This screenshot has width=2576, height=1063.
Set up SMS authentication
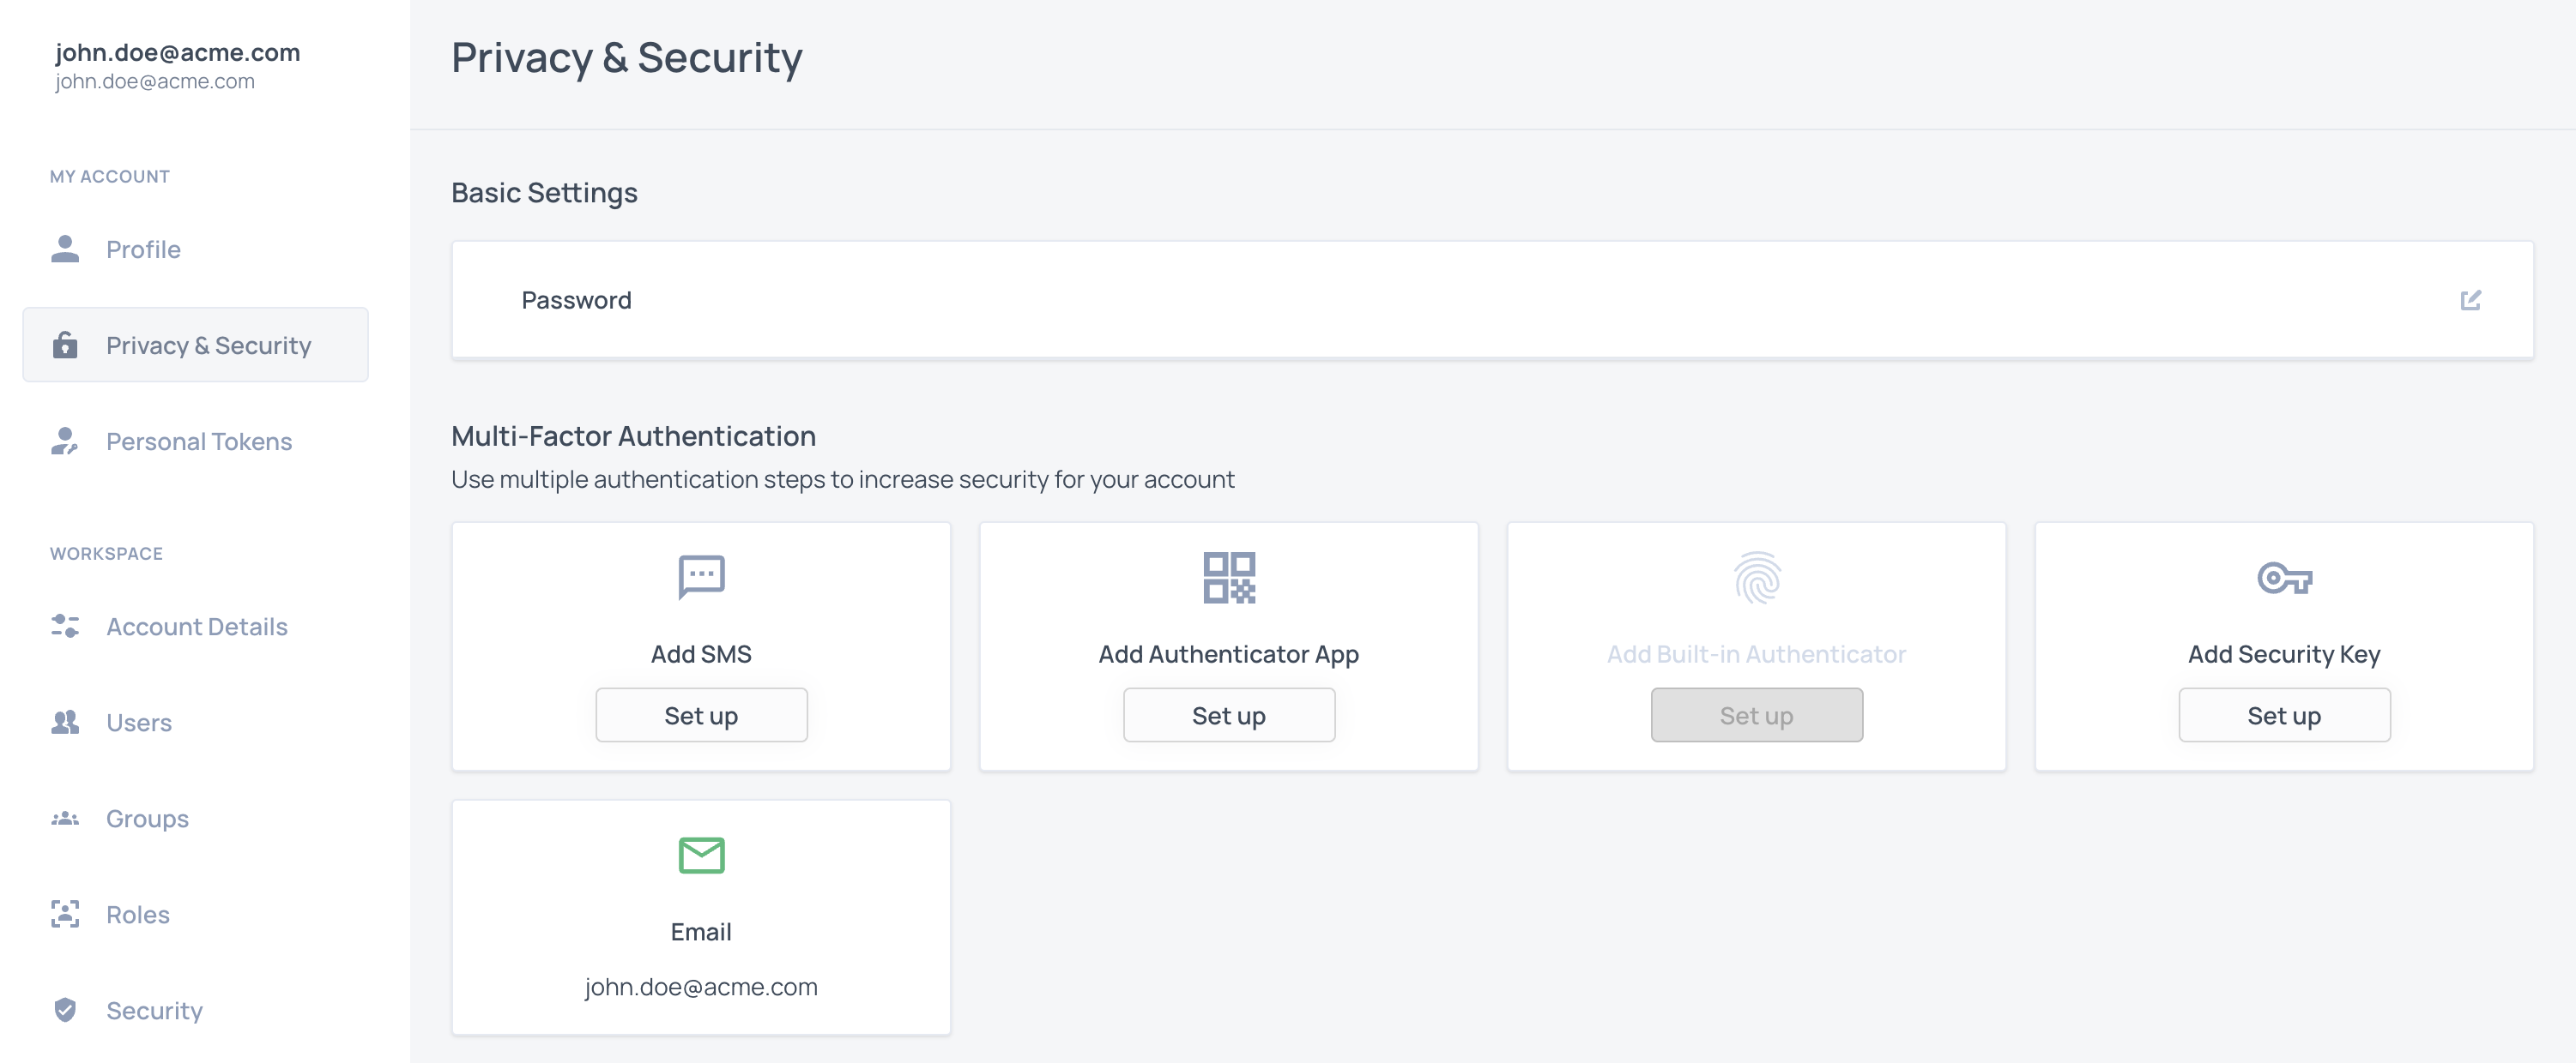click(x=701, y=715)
